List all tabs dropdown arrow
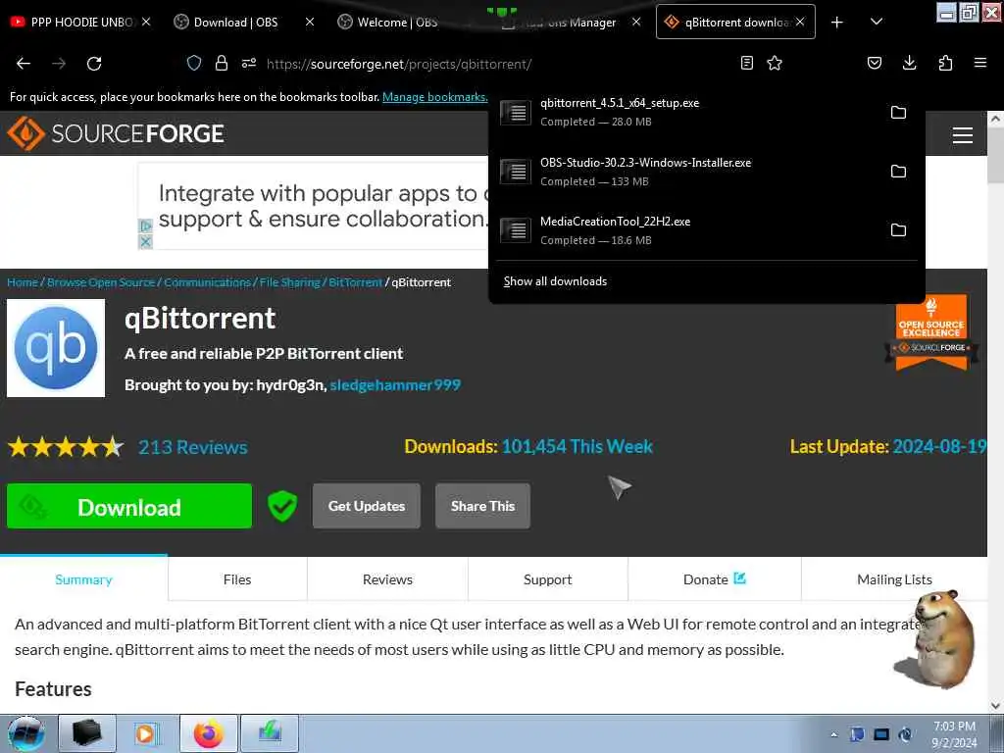Image resolution: width=1004 pixels, height=753 pixels. [877, 22]
